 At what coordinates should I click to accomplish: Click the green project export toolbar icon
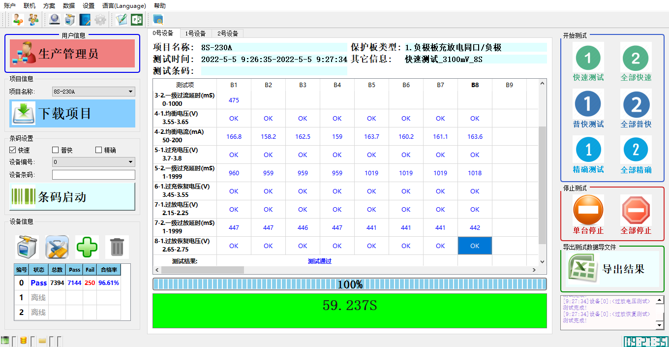pyautogui.click(x=136, y=20)
